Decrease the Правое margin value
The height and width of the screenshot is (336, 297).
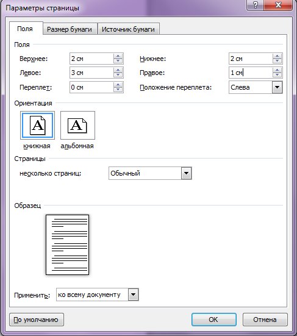(x=277, y=75)
